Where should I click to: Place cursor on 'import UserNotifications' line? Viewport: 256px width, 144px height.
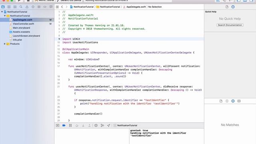click(80, 42)
